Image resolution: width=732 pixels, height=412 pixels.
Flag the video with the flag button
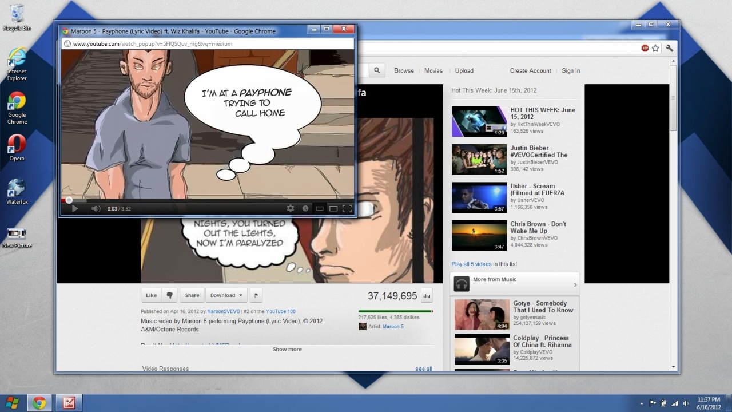click(256, 295)
